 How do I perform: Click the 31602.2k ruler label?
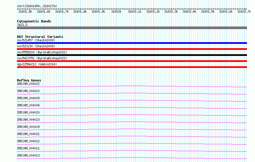(x=153, y=11)
